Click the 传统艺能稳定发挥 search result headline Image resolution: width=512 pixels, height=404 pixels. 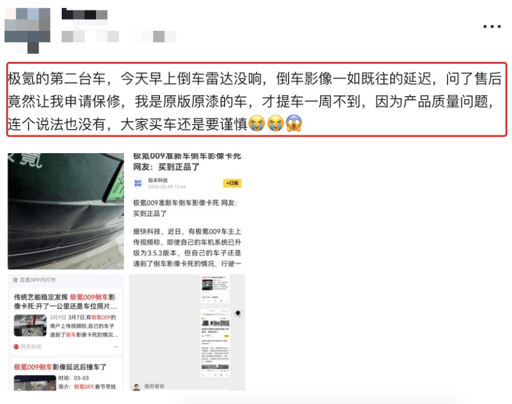click(x=65, y=301)
